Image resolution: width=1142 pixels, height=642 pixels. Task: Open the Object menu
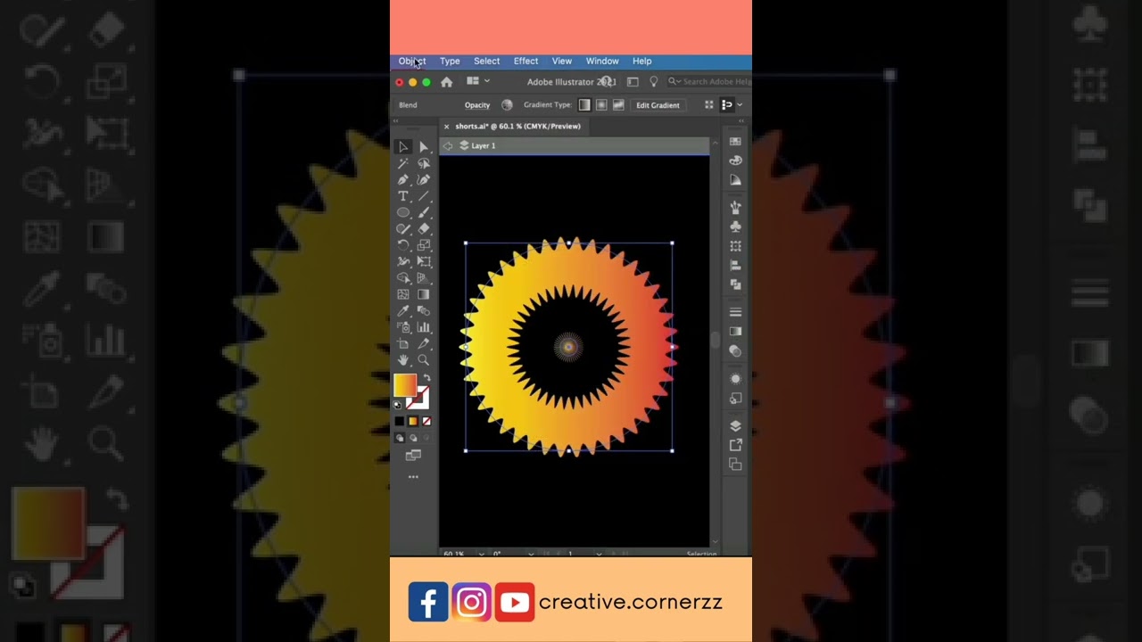[x=412, y=62]
